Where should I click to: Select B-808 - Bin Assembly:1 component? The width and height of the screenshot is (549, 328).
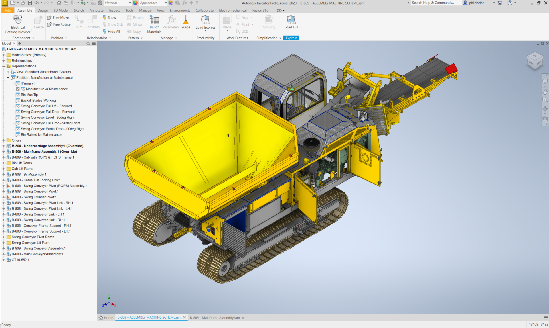[29, 175]
